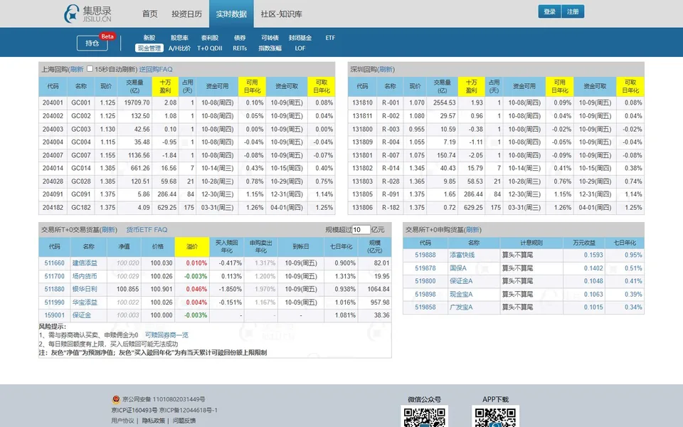The width and height of the screenshot is (683, 427).
Task: Open the 华宝添益 fund link
Action: (85, 302)
